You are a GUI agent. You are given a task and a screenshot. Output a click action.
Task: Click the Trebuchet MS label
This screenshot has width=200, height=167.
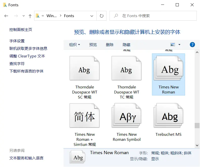pos(168,134)
